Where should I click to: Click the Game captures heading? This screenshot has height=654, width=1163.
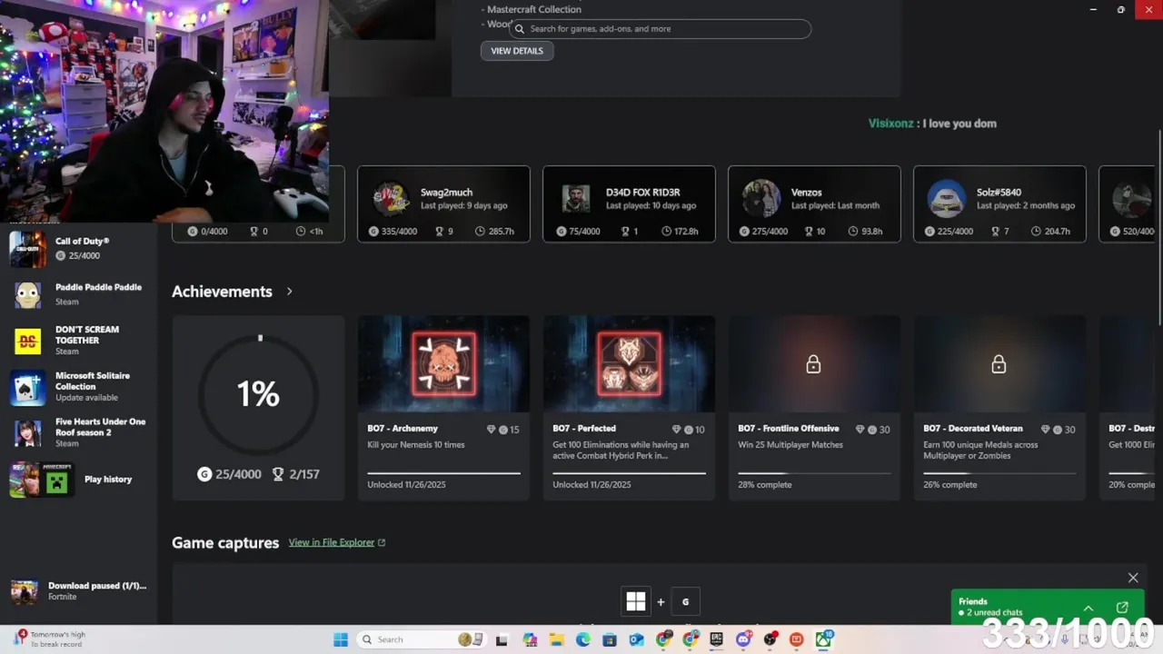click(x=225, y=543)
